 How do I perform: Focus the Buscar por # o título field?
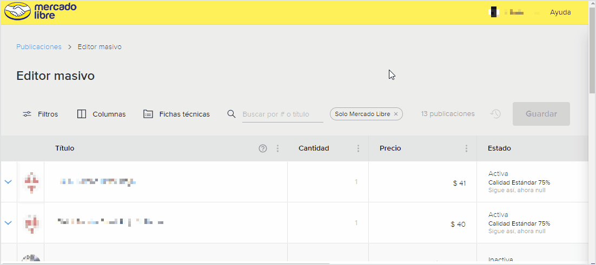pyautogui.click(x=283, y=114)
